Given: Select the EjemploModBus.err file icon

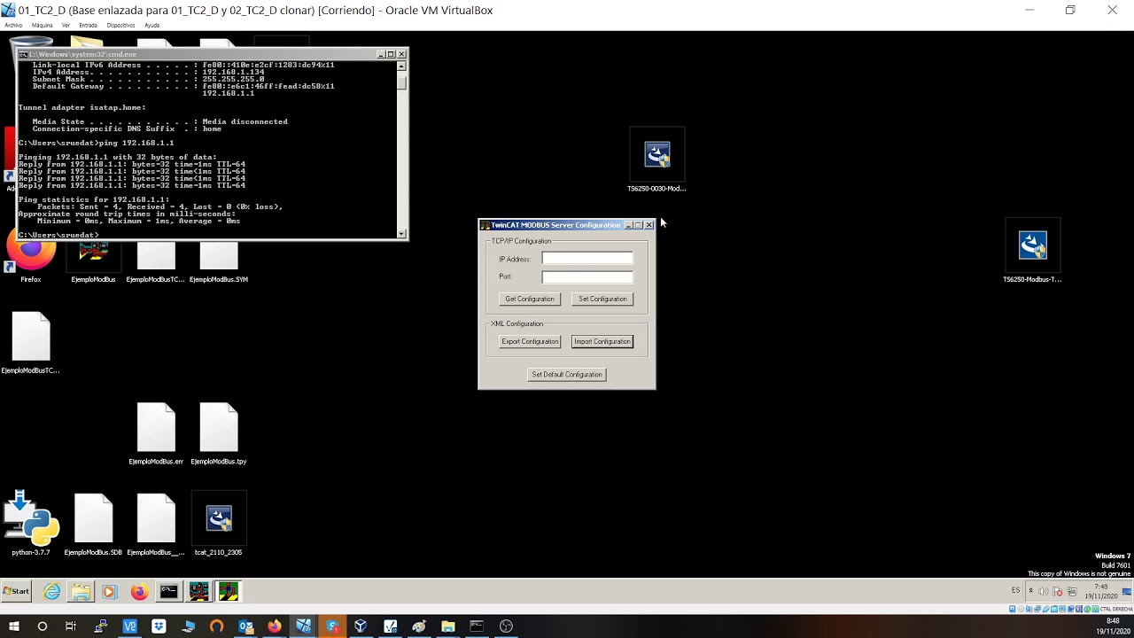Looking at the screenshot, I should pos(156,434).
